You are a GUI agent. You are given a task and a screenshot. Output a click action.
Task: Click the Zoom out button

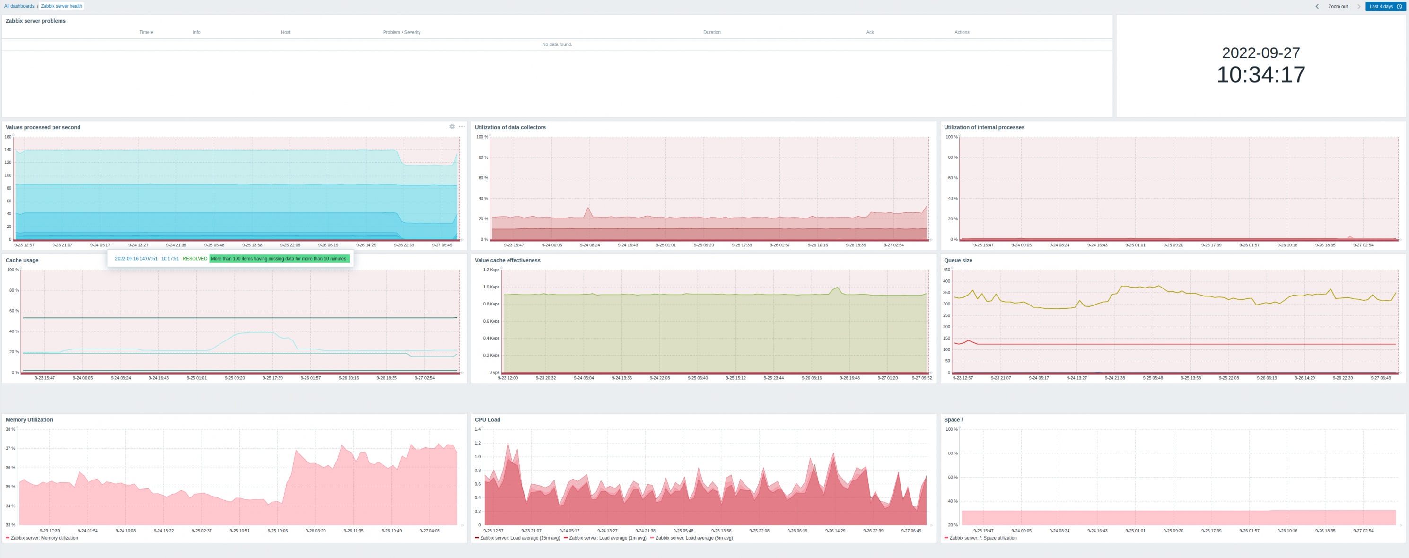coord(1338,7)
